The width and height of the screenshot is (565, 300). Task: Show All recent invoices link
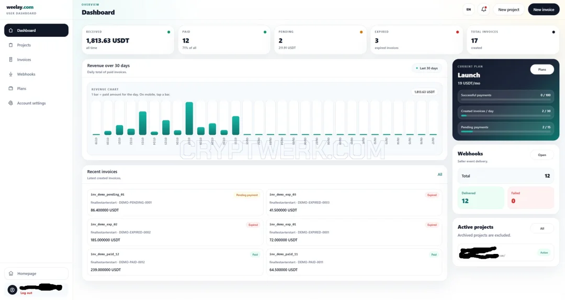[439, 174]
